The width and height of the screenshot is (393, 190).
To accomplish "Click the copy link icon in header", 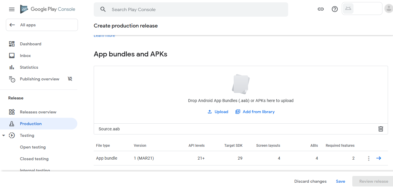I will [x=321, y=9].
